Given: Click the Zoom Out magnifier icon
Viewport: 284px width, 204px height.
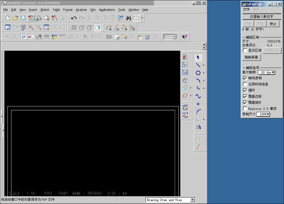Looking at the screenshot, I should [x=39, y=27].
